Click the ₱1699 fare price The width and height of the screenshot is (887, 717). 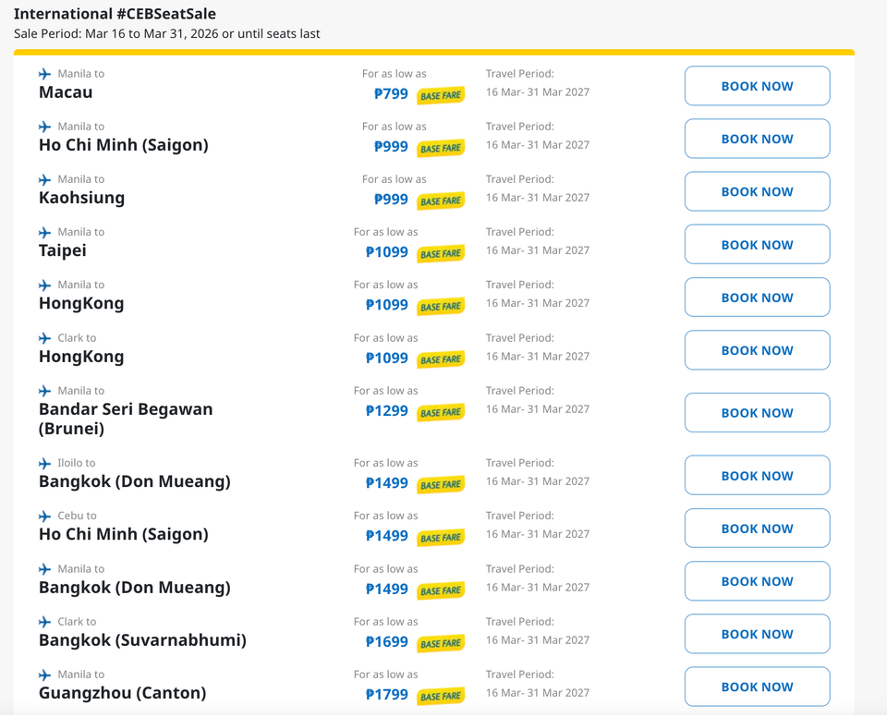[x=387, y=642]
